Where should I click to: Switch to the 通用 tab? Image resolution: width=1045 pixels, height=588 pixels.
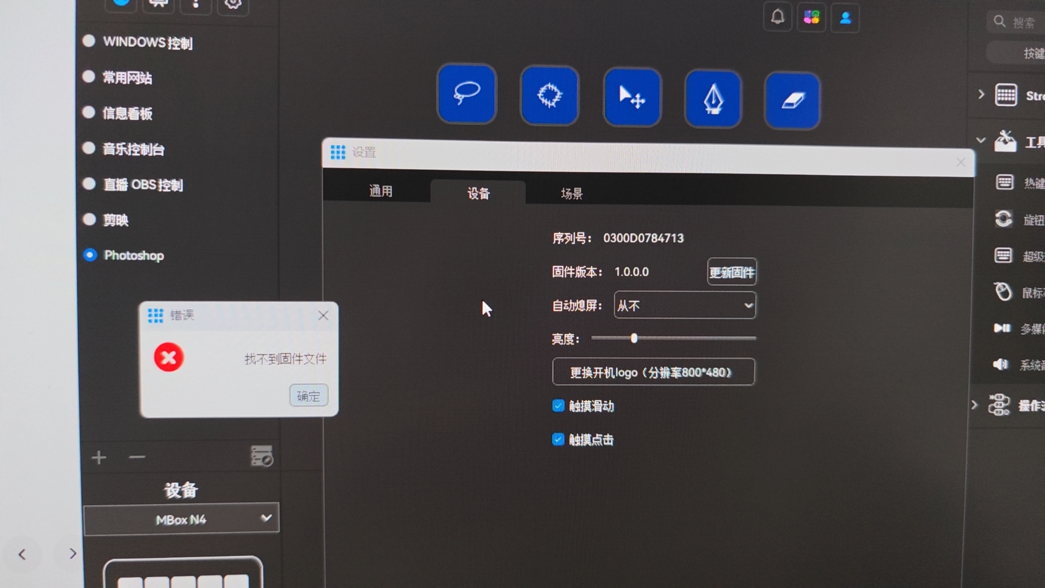380,191
